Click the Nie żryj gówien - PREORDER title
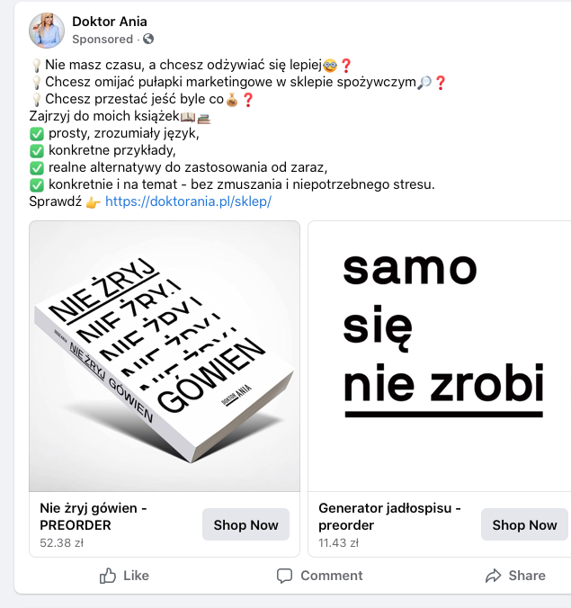Screen dimensions: 571x608 point(94,516)
